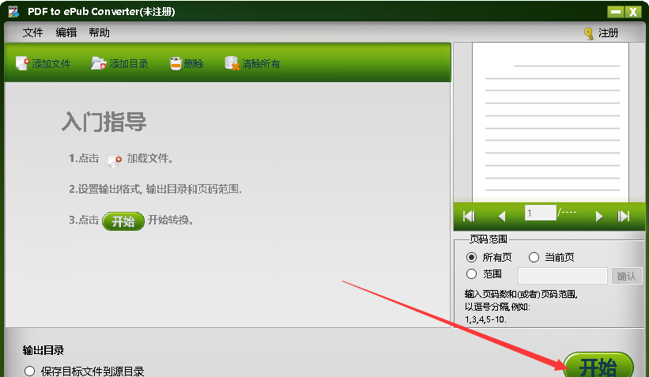
Task: Click the 清除所有 (clear all) toolbar icon
Action: [232, 63]
